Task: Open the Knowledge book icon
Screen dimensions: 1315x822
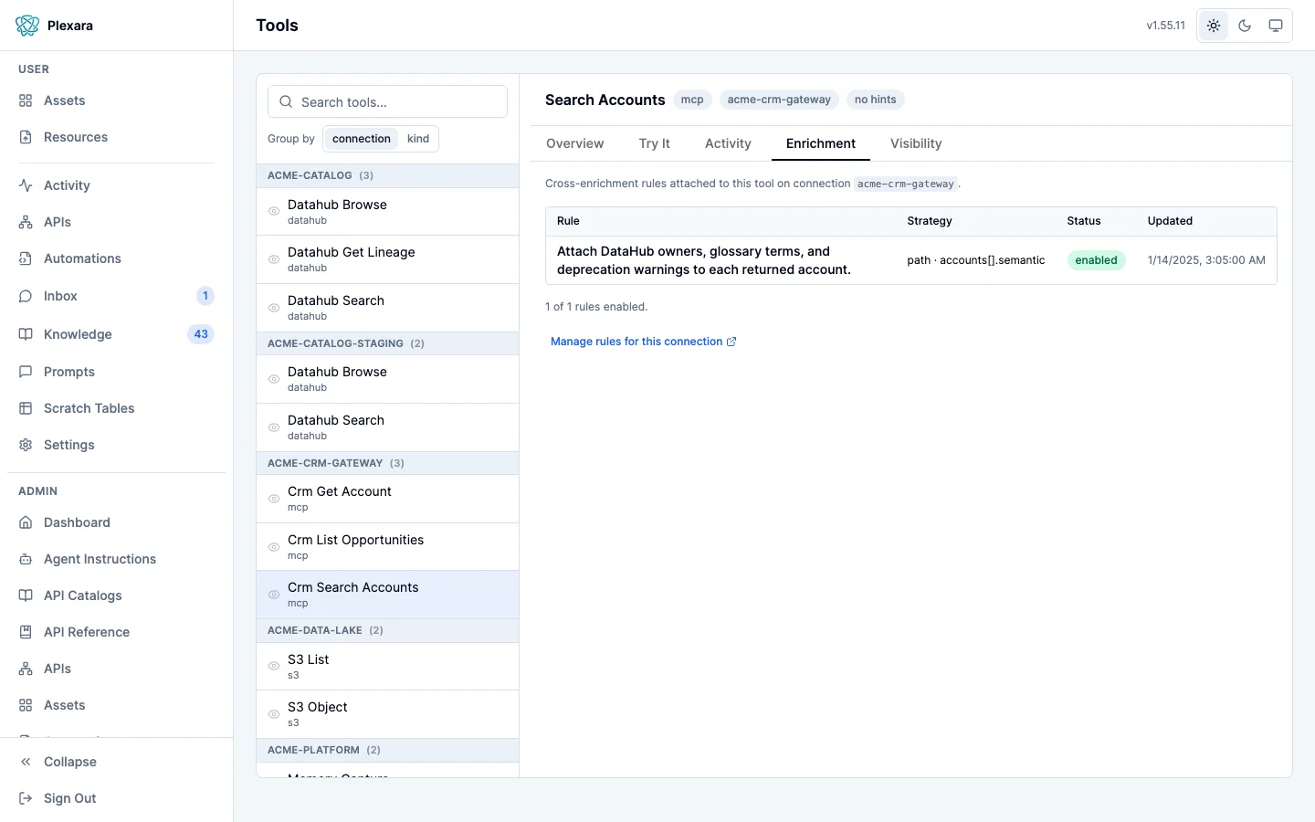Action: (26, 334)
